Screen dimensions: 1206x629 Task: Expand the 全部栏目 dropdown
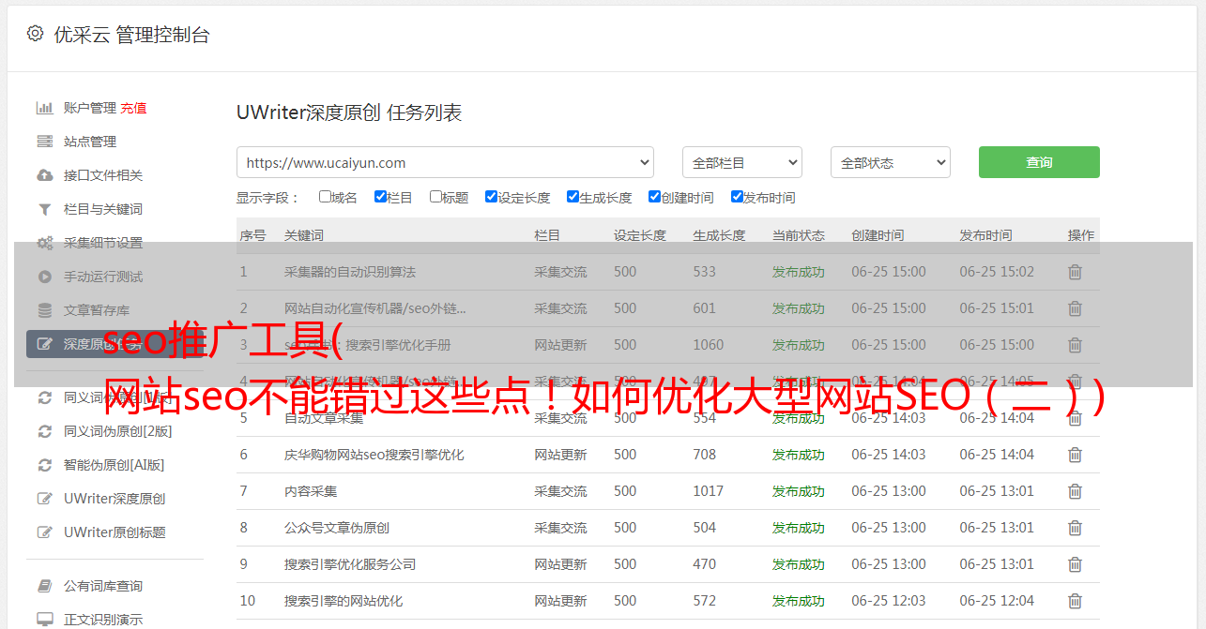pyautogui.click(x=741, y=162)
